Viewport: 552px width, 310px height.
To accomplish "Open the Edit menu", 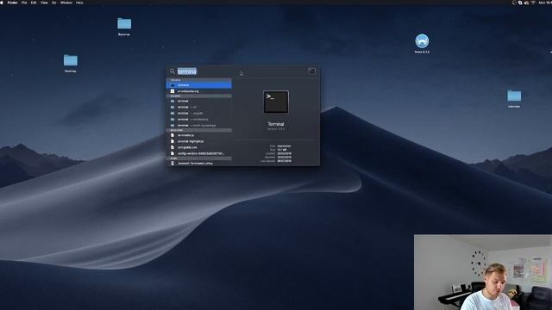I will [34, 3].
